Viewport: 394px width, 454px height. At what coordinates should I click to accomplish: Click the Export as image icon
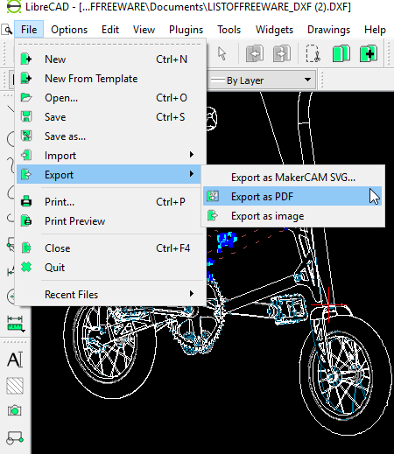coord(213,216)
